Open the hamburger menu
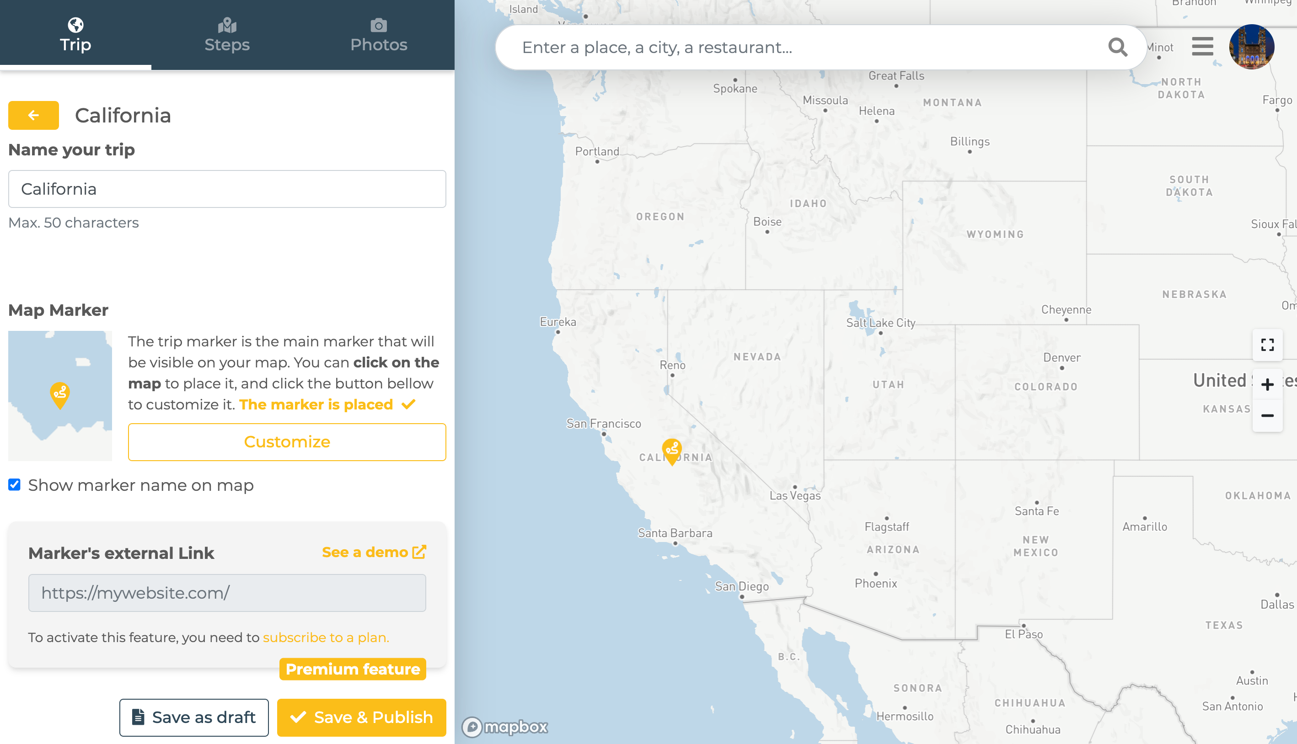 pyautogui.click(x=1202, y=47)
